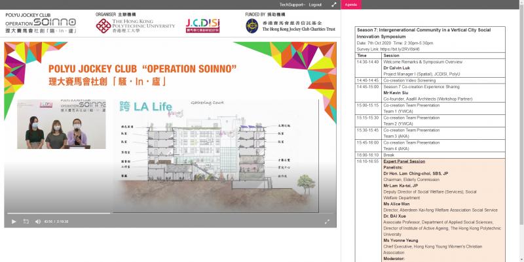The height and width of the screenshot is (262, 524).
Task: Select 'Season 7 Co-creation Experience Sharing' text
Action: pos(421,87)
